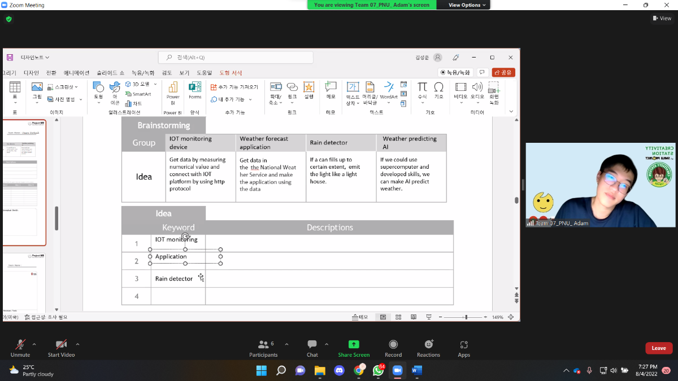Click the red Leave button

click(659, 348)
